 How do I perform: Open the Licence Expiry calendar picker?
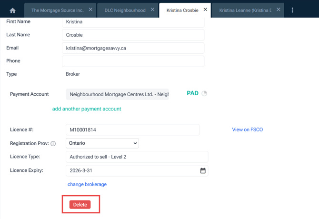(203, 170)
